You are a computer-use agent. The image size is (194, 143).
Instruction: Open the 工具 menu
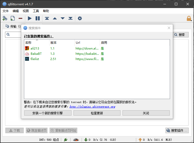pyautogui.click(x=36, y=11)
